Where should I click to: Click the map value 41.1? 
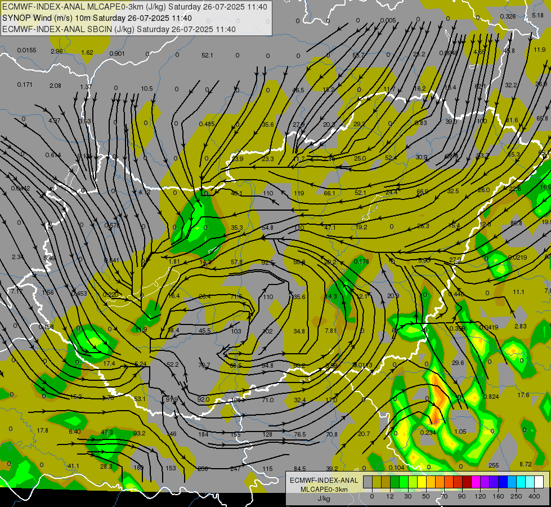[73, 466]
